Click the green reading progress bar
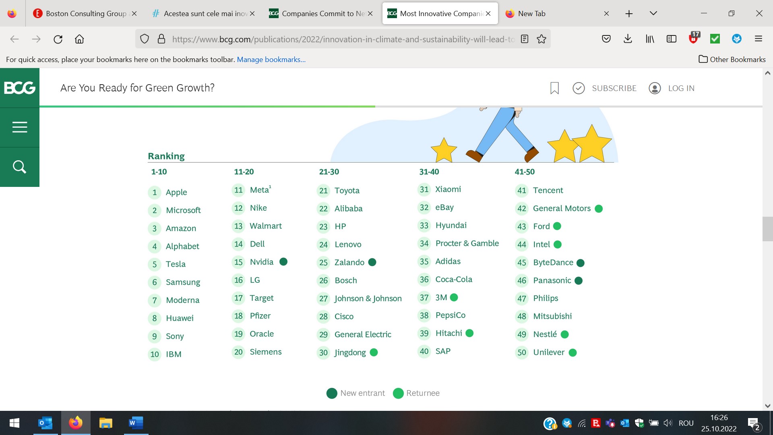Viewport: 773px width, 435px height. point(207,106)
